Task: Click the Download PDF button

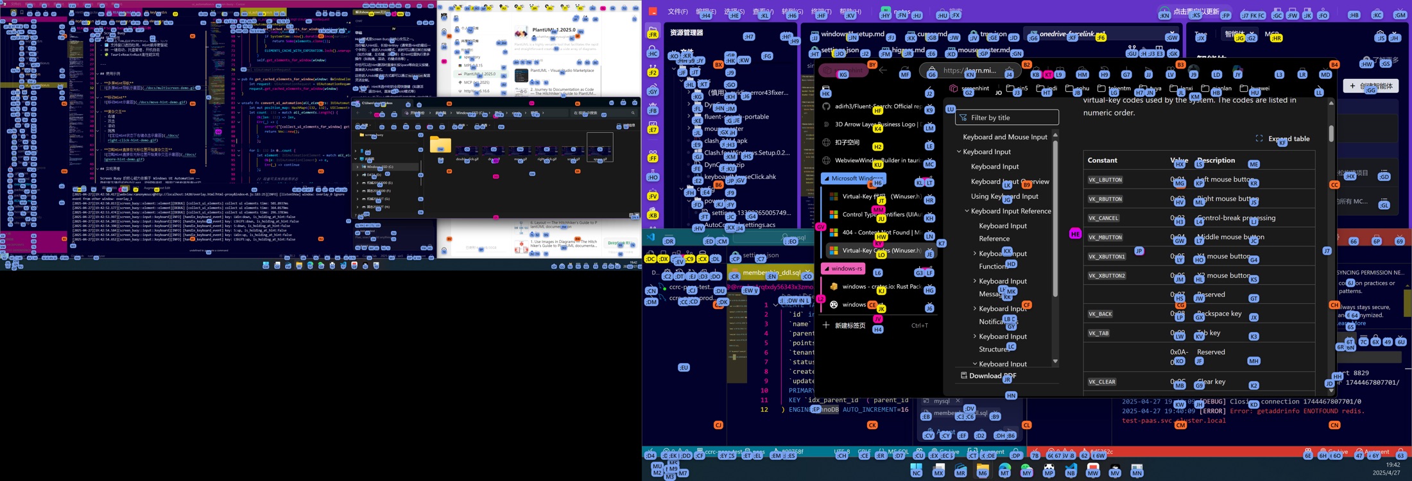Action: [x=988, y=376]
